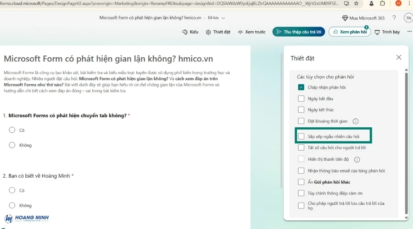This screenshot has height=229, width=413.
Task: Click Mua Microsoft 365 diamond link
Action: (363, 18)
